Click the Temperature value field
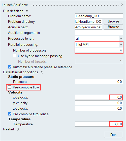This screenshot has height=141, width=126. pos(99,124)
